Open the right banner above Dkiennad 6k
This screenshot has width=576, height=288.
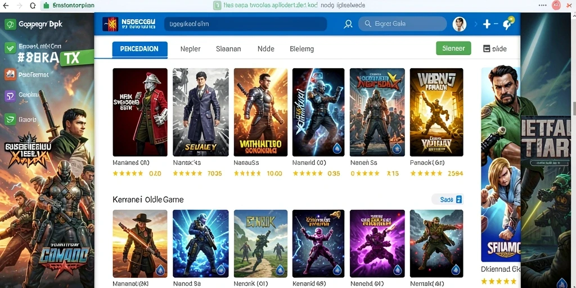pos(500,164)
